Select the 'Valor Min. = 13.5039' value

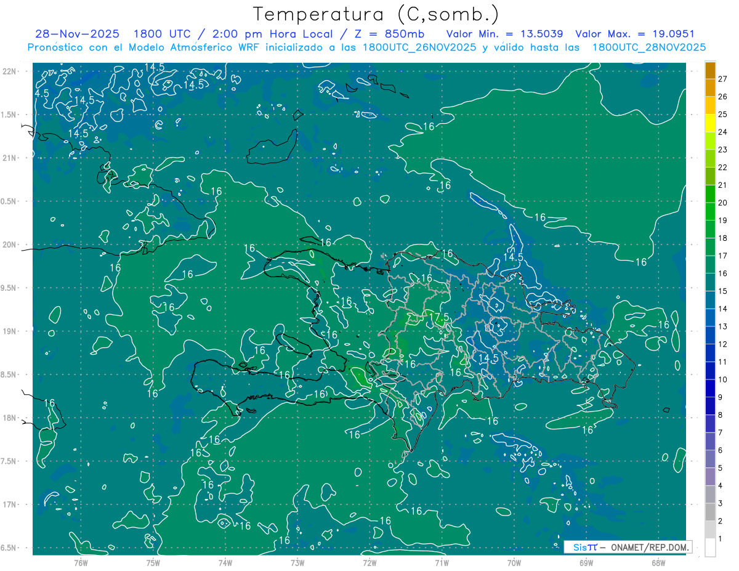[x=504, y=34]
